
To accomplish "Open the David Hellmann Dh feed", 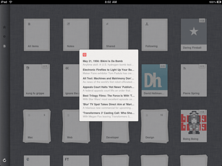I will 154,80.
